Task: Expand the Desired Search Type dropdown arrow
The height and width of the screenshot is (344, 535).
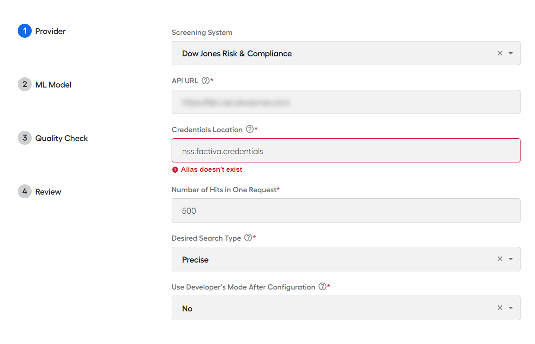Action: [511, 259]
